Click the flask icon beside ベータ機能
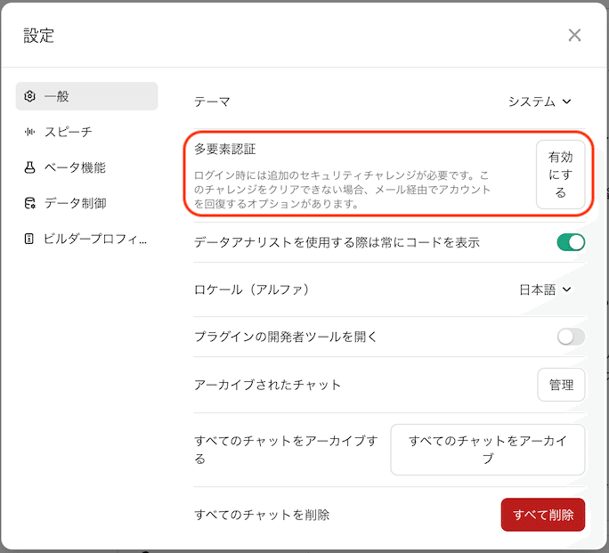The height and width of the screenshot is (553, 609). 30,167
